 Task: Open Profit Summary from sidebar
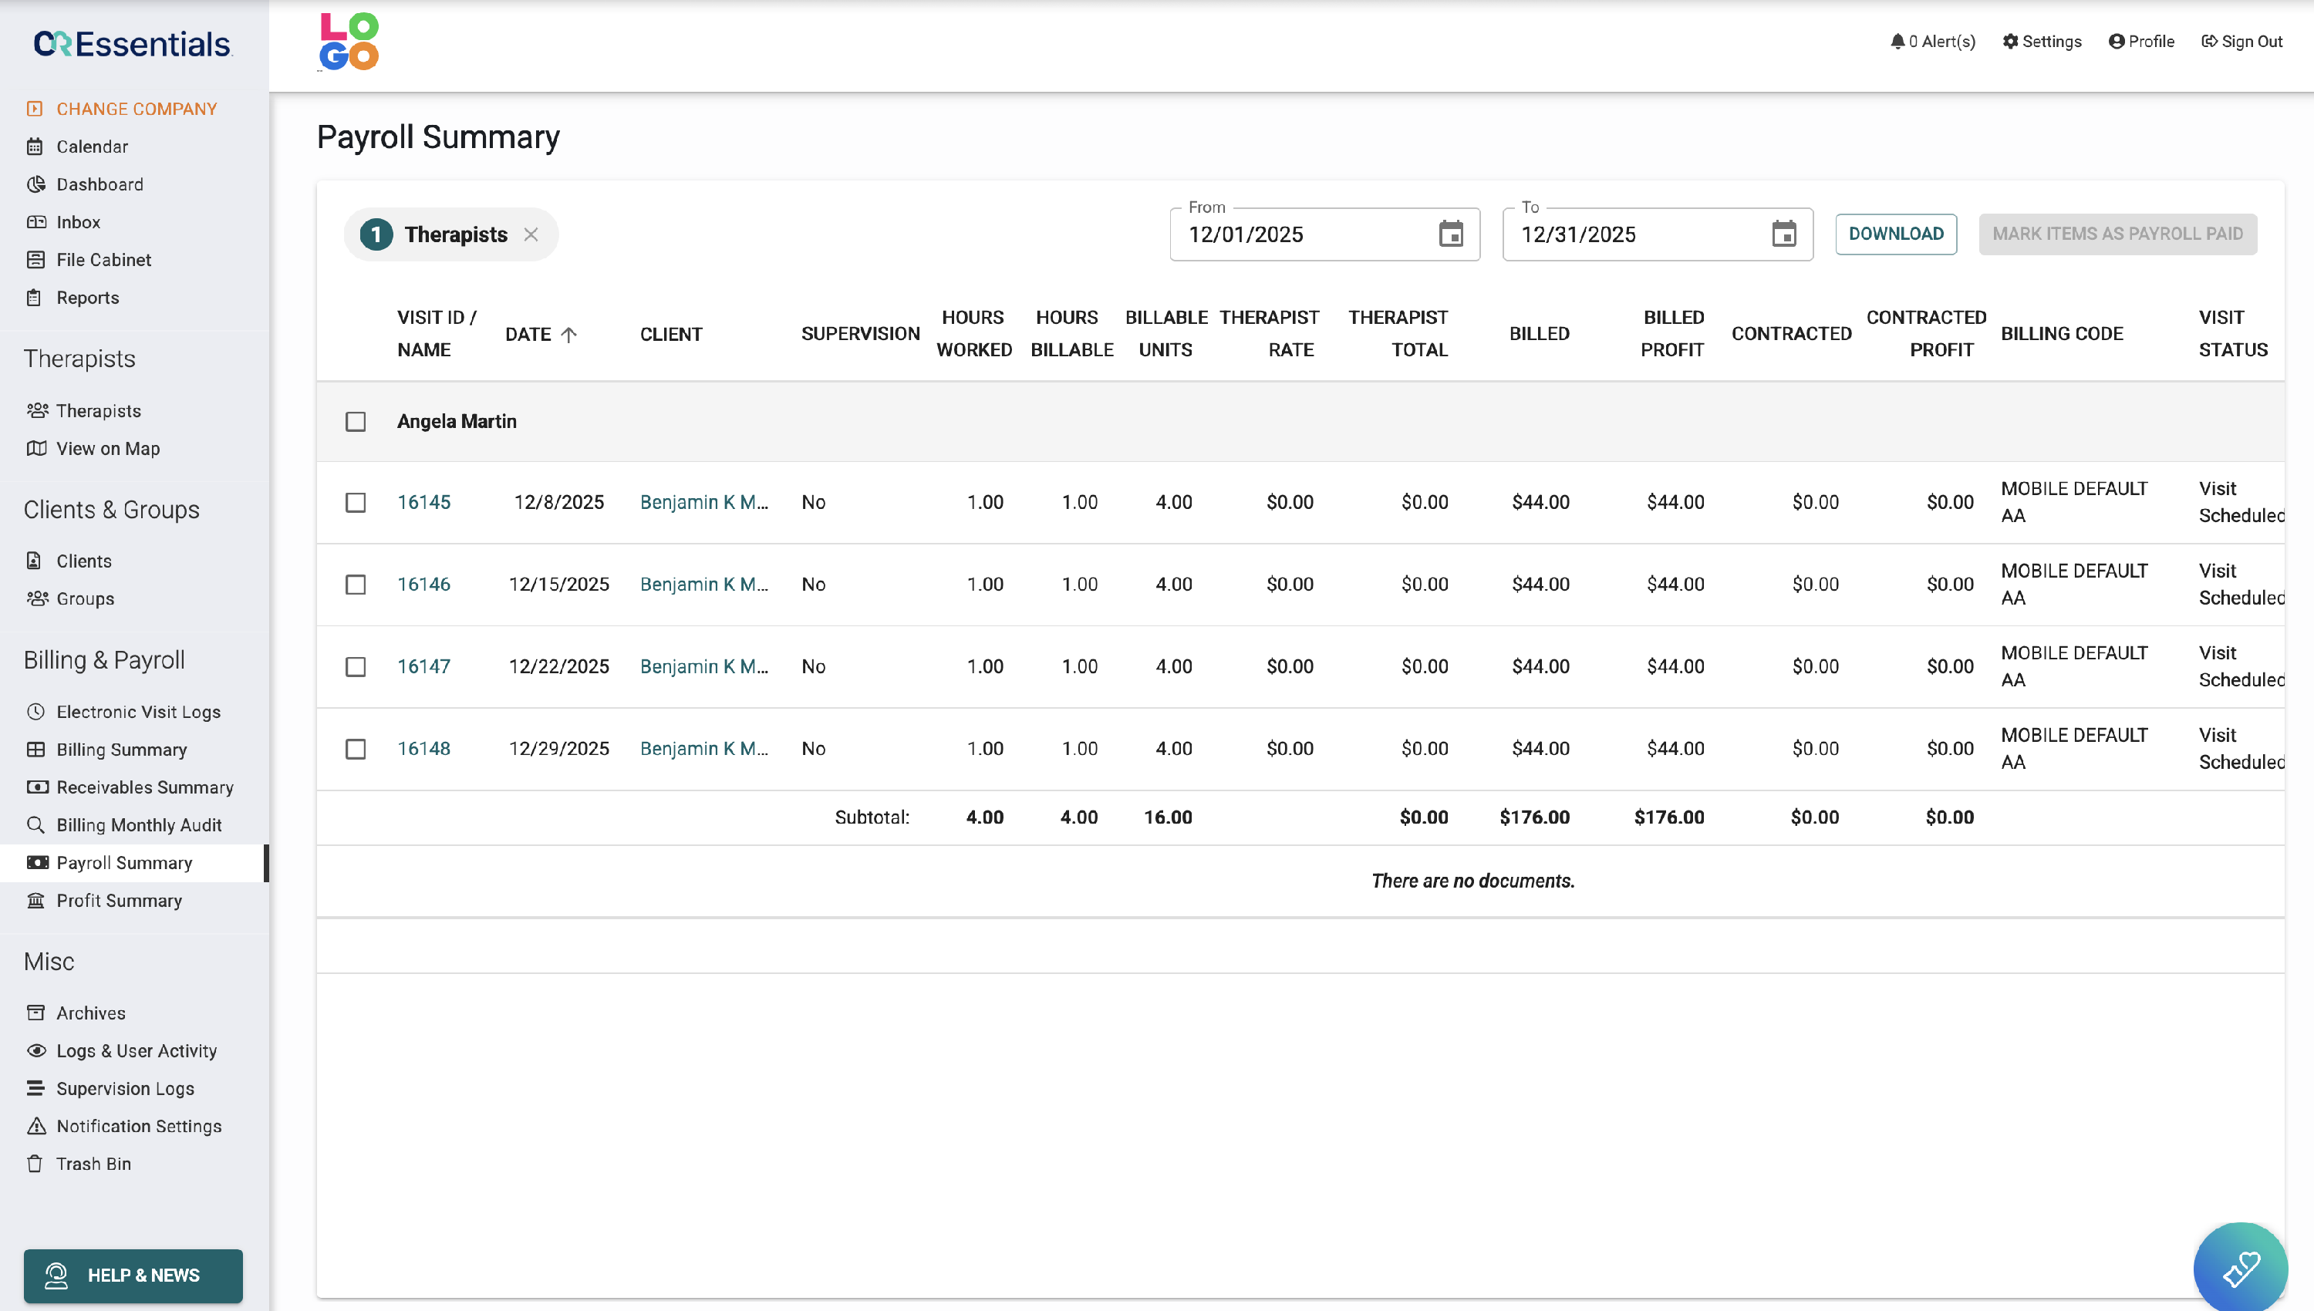119,901
